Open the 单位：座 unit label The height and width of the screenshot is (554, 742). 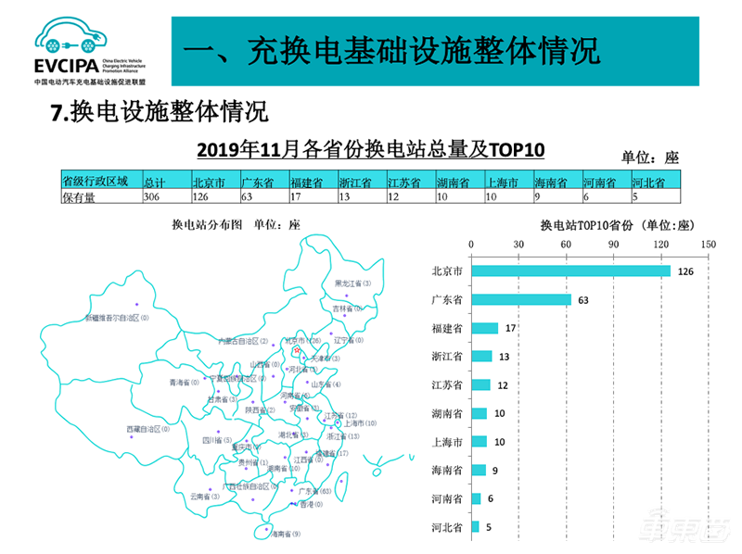pos(649,157)
